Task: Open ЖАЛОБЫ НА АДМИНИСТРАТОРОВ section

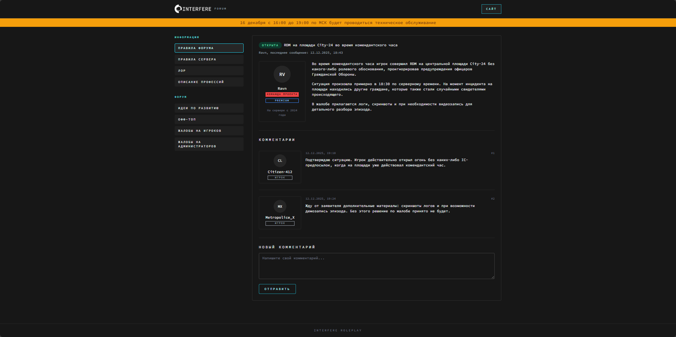Action: pos(209,144)
